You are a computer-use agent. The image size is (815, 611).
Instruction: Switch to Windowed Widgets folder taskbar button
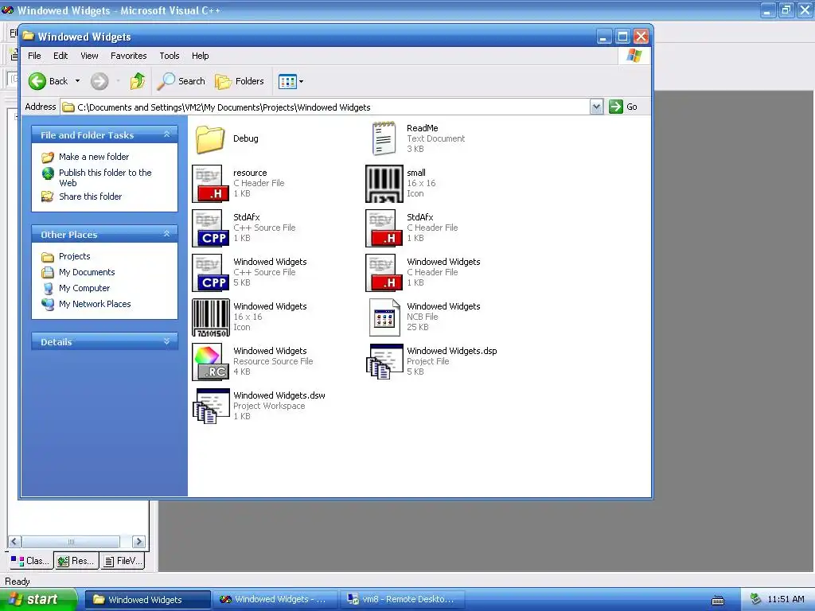147,600
